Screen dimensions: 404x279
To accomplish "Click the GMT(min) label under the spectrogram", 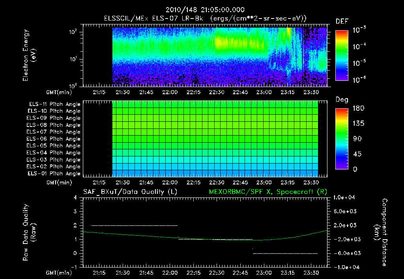I will [x=59, y=92].
